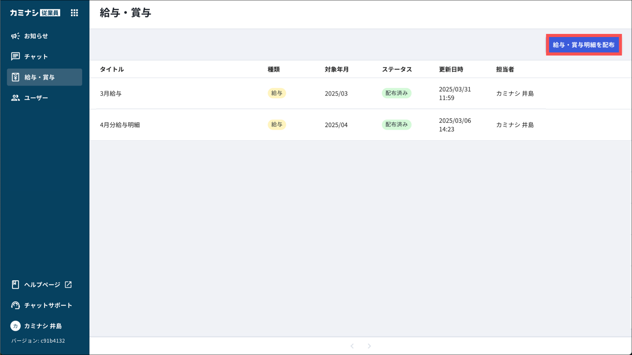The width and height of the screenshot is (632, 355).
Task: Click the カミナシ 従業員 logo
Action: click(x=35, y=13)
